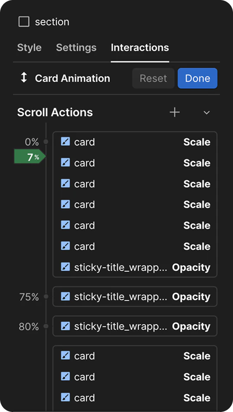Select the Interactions tab
The image size is (233, 412).
(140, 47)
